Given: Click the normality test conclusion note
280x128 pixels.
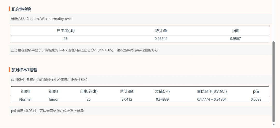Looking at the screenshot, I should coord(85,50).
